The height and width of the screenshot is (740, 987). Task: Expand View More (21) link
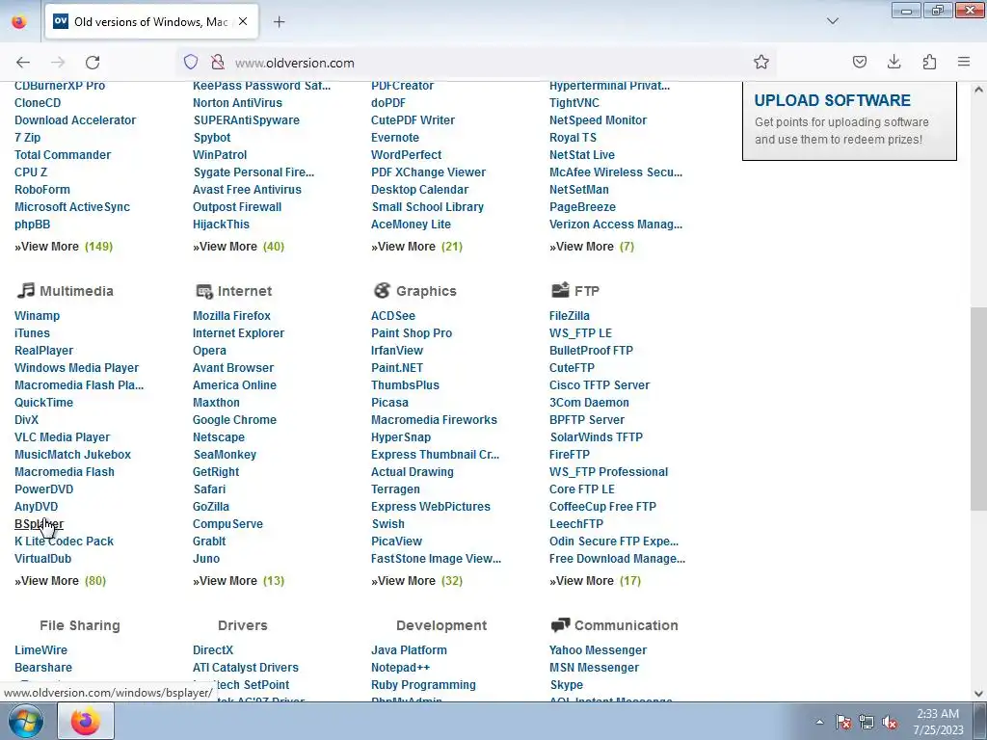[x=416, y=247]
